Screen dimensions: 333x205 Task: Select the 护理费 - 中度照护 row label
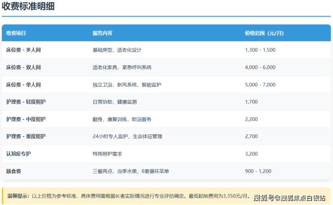pyautogui.click(x=26, y=119)
